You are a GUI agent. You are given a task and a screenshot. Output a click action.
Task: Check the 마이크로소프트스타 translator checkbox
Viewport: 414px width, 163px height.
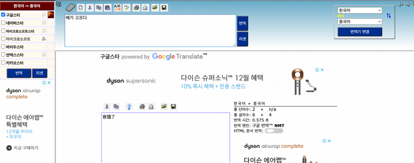pos(3,31)
